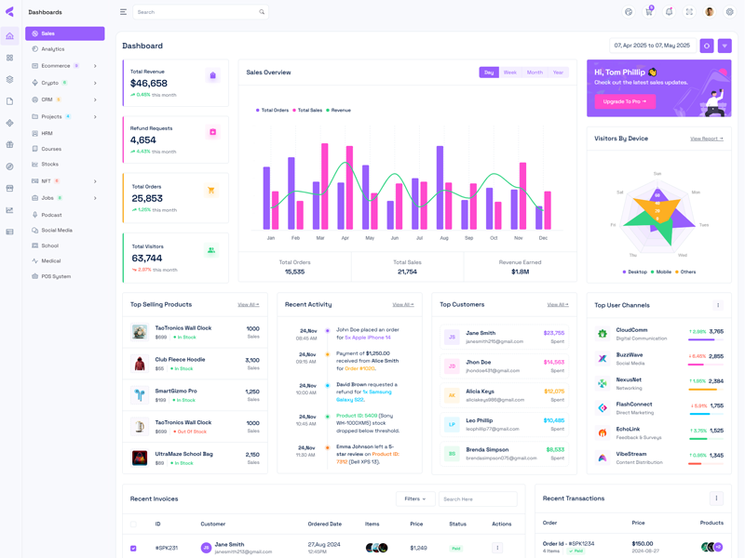Screen dimensions: 745x558
Task: Click the purple refresh button beside date range
Action: pyautogui.click(x=707, y=46)
